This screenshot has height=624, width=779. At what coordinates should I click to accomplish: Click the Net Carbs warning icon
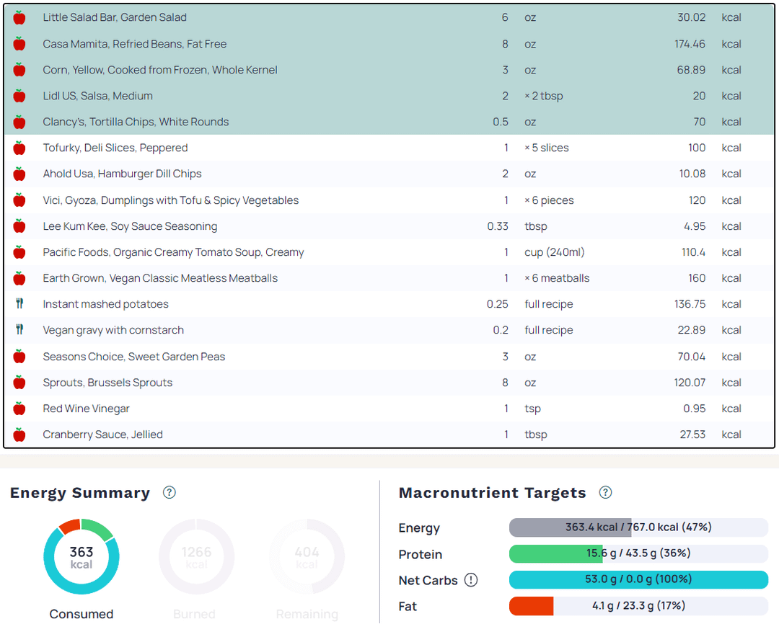click(x=471, y=580)
